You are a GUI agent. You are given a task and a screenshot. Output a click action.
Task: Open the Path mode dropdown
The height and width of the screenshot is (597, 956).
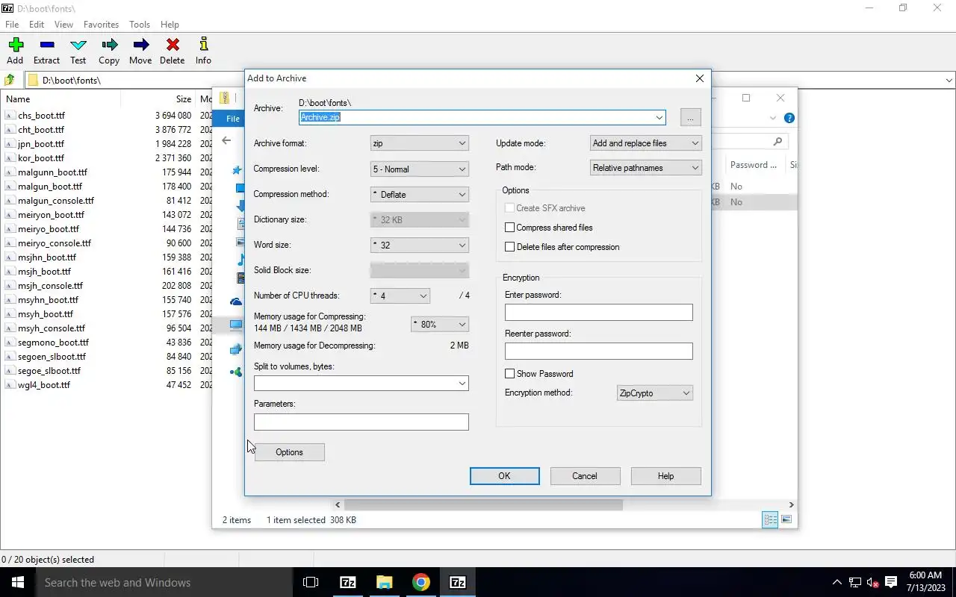[645, 168]
